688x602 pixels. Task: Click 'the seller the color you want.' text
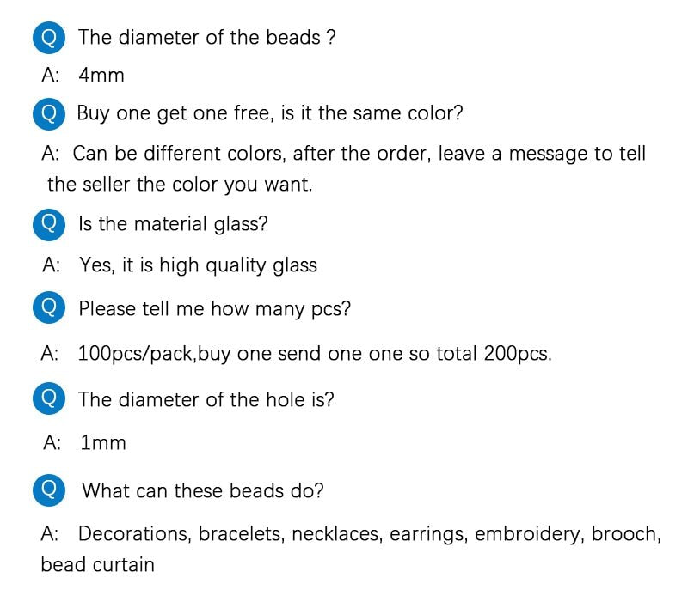180,185
